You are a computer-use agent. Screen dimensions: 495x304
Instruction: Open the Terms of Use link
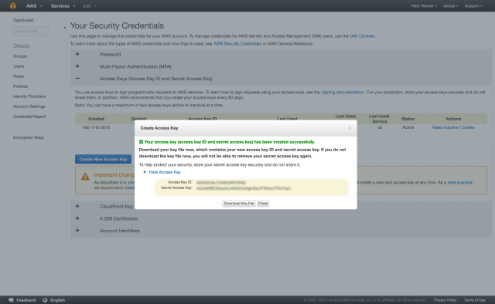coord(474,300)
